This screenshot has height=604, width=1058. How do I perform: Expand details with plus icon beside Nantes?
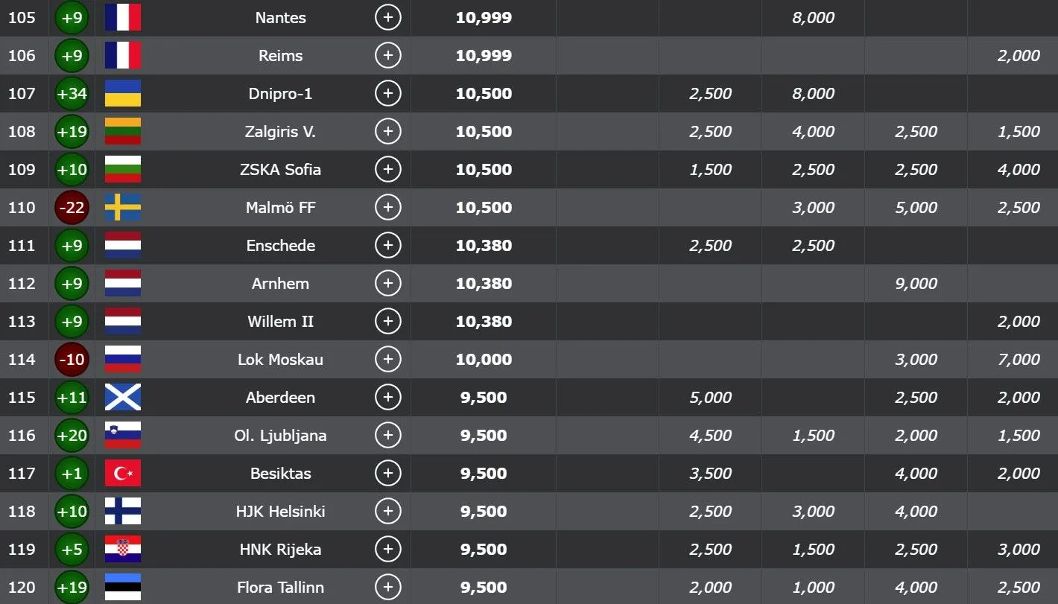387,17
